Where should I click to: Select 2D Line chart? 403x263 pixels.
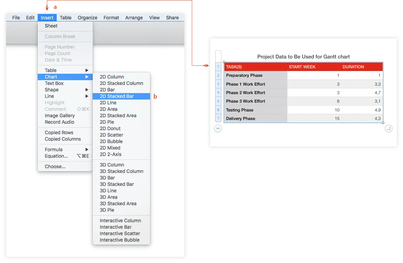pyautogui.click(x=121, y=102)
